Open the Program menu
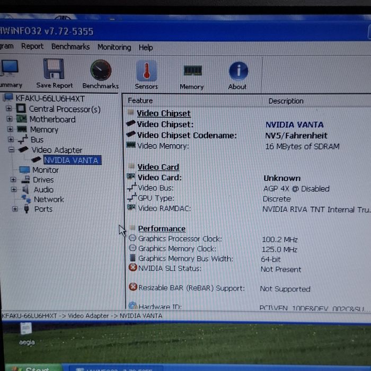The width and height of the screenshot is (371, 371). click(6, 46)
